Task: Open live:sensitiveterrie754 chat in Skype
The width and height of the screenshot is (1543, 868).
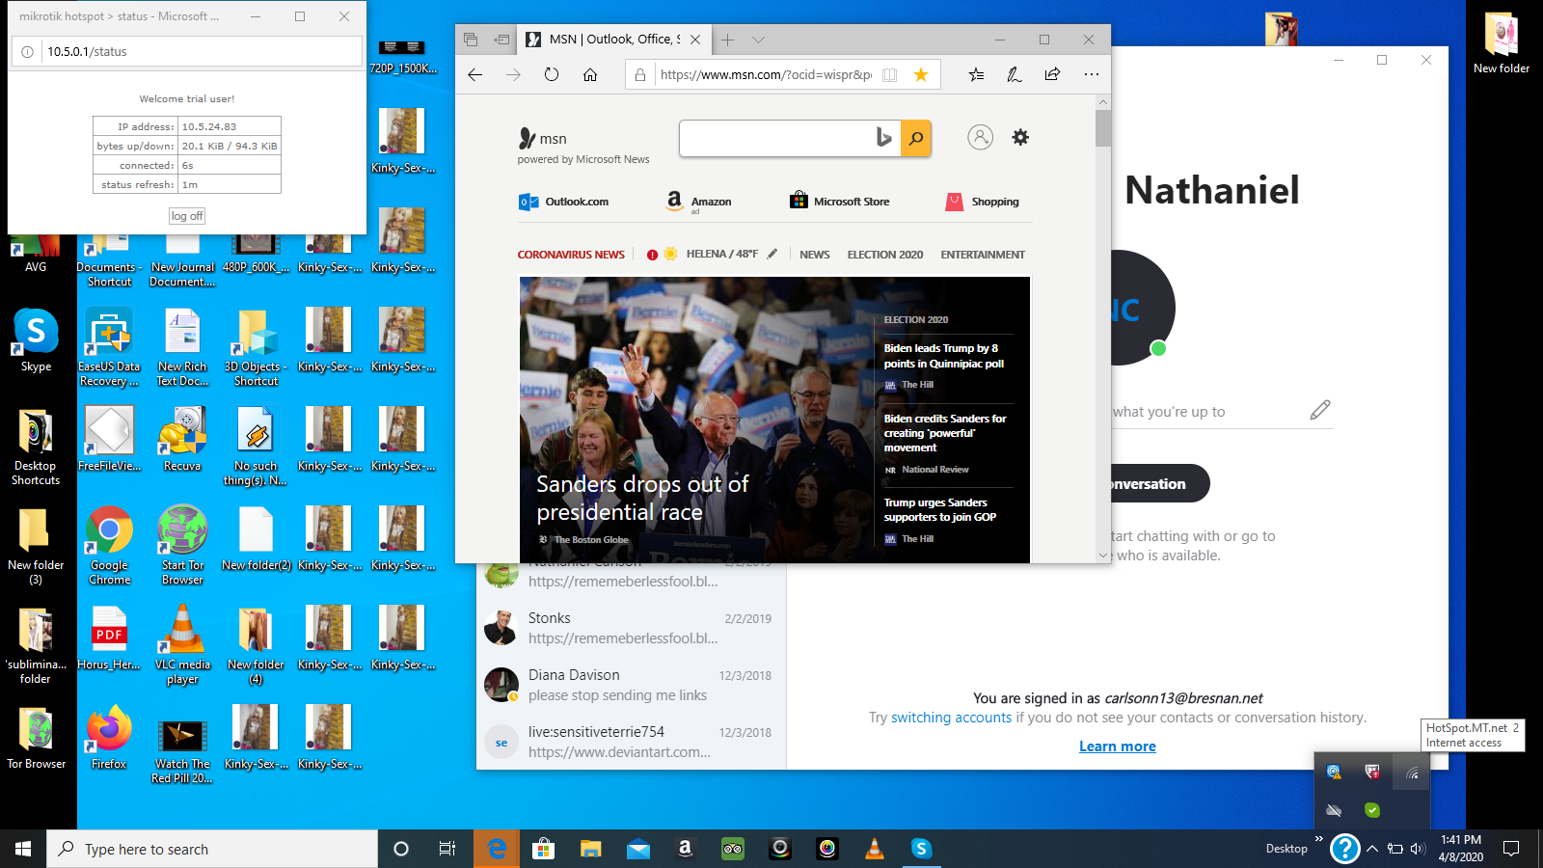Action: 632,742
